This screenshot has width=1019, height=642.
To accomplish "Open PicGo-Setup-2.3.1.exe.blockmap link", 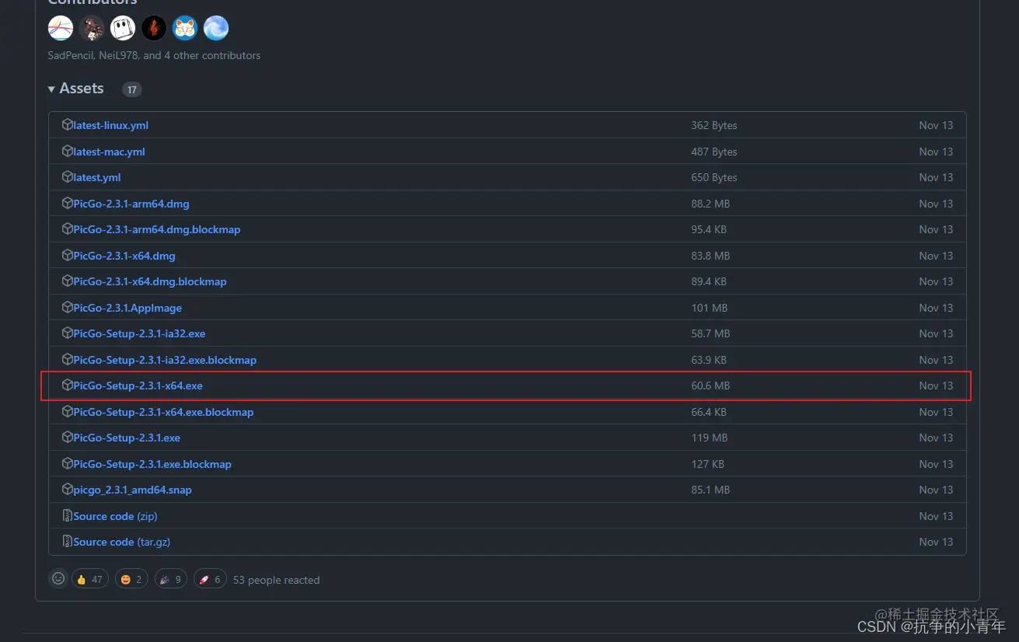I will pyautogui.click(x=152, y=464).
